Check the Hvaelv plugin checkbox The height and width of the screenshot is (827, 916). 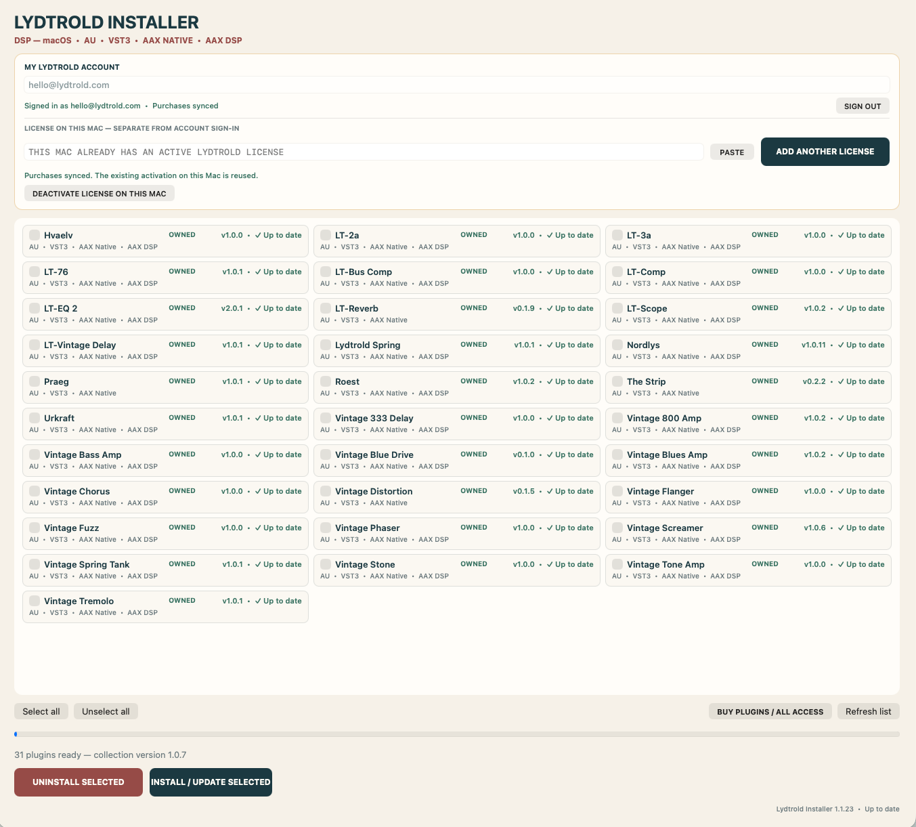[x=35, y=235]
